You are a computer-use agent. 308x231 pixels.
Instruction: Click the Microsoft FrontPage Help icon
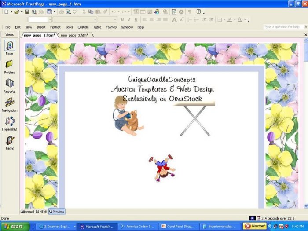click(x=199, y=12)
